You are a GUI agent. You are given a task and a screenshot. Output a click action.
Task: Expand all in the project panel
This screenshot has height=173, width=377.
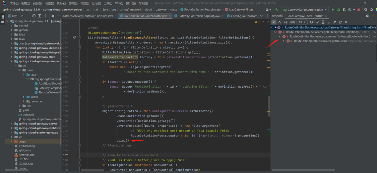(40, 16)
